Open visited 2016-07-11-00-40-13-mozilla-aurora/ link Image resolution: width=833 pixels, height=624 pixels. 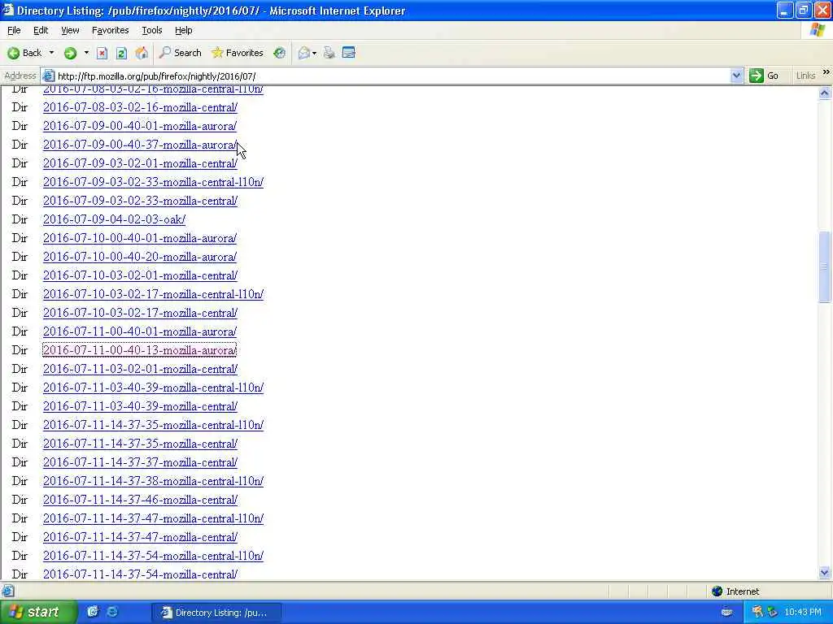(139, 350)
